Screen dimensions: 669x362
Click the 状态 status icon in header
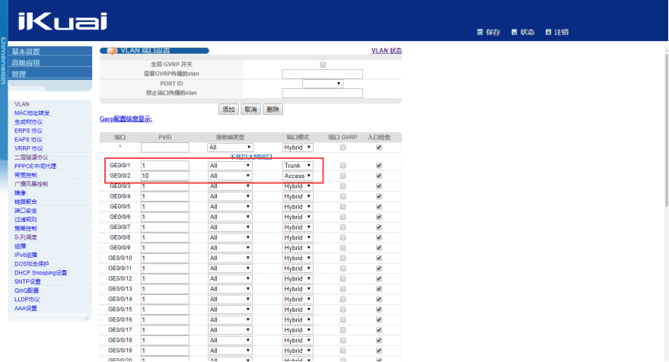pyautogui.click(x=514, y=32)
